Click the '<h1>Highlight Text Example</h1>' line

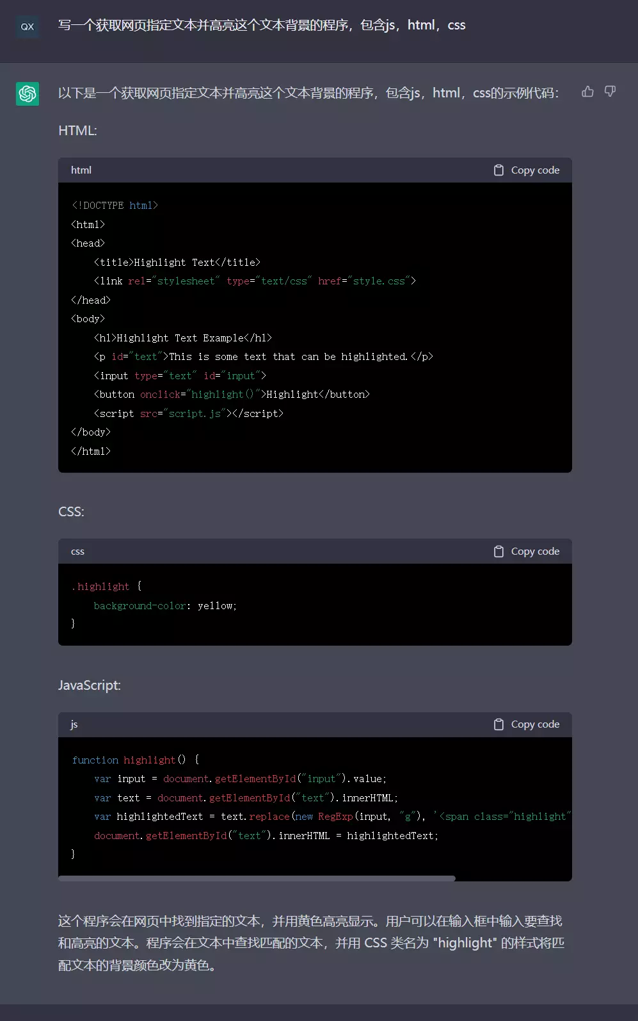pos(183,338)
